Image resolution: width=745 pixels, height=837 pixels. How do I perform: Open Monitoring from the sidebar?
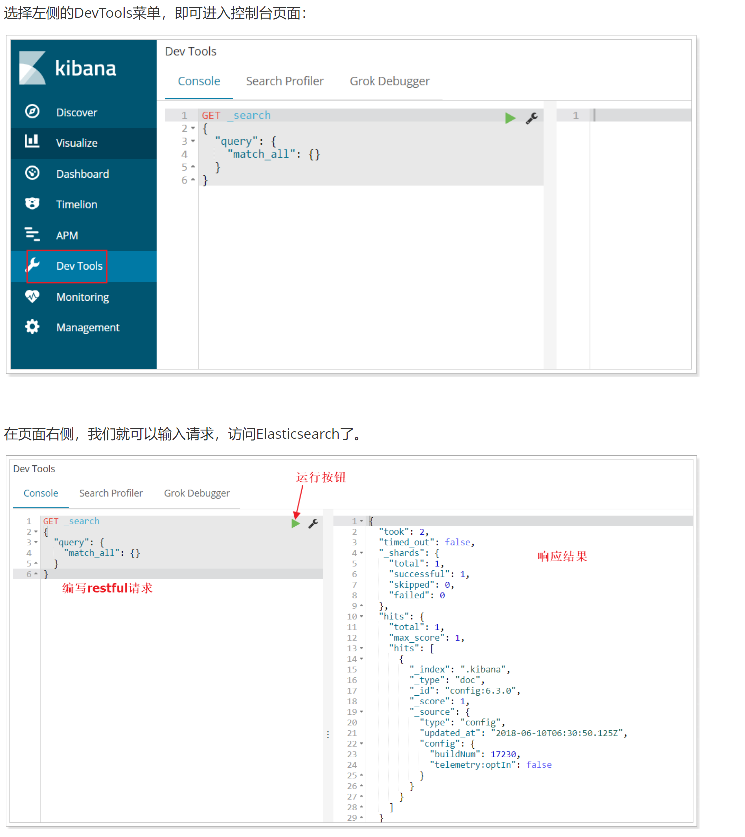pyautogui.click(x=82, y=297)
